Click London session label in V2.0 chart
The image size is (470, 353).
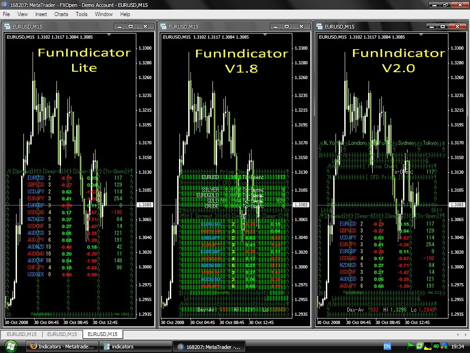pos(357,143)
